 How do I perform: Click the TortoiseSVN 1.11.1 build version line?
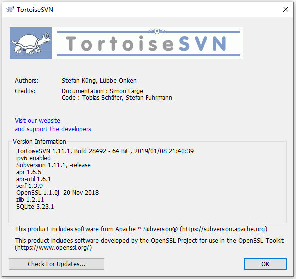coord(105,151)
